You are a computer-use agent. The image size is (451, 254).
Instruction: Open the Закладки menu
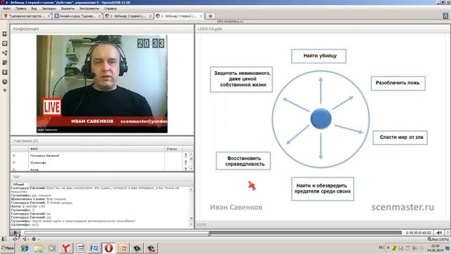[49, 8]
